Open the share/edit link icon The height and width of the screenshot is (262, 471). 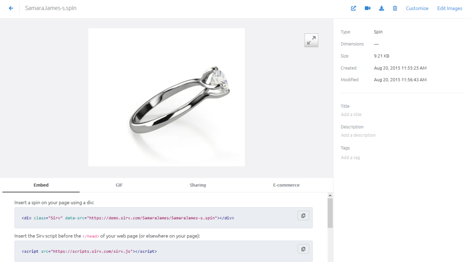point(353,8)
